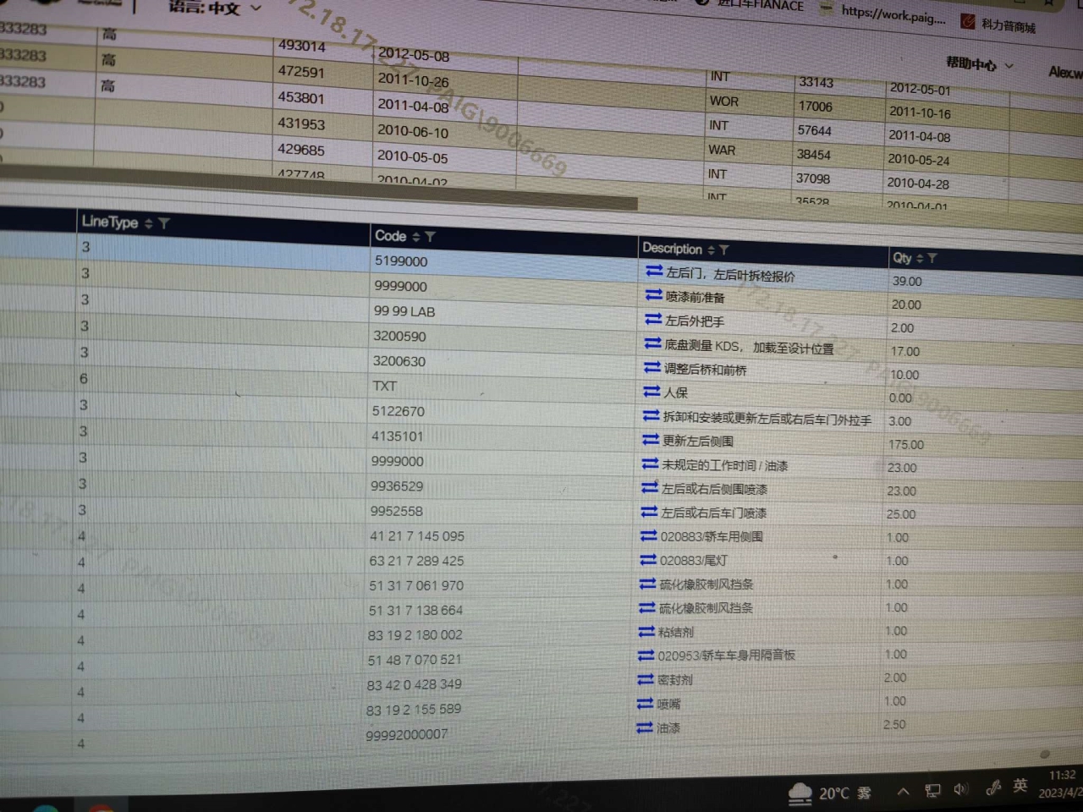Click the taskbar volume icon
1083x812 pixels.
click(x=961, y=790)
